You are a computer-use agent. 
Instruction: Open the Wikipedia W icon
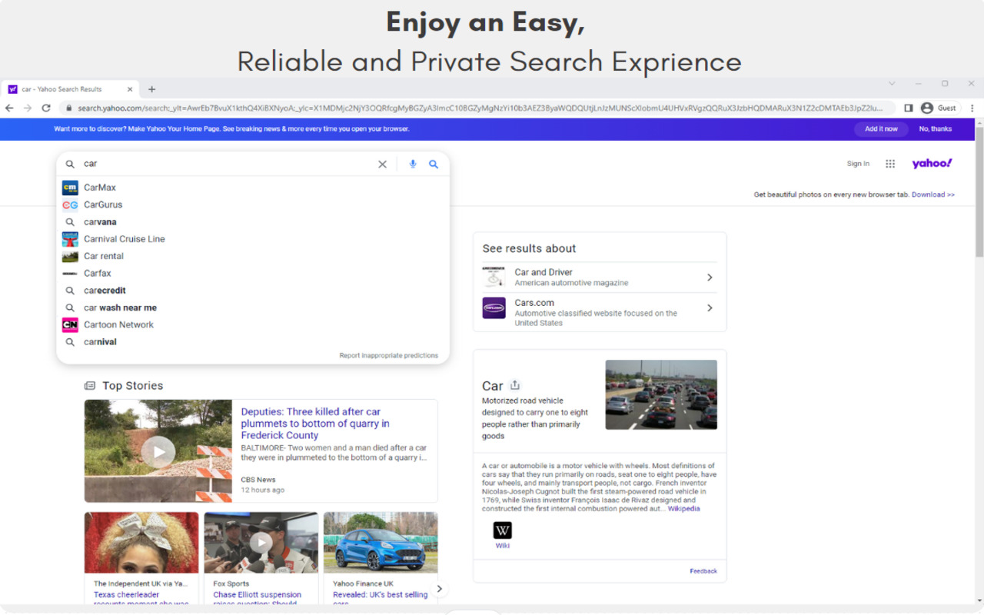[502, 530]
